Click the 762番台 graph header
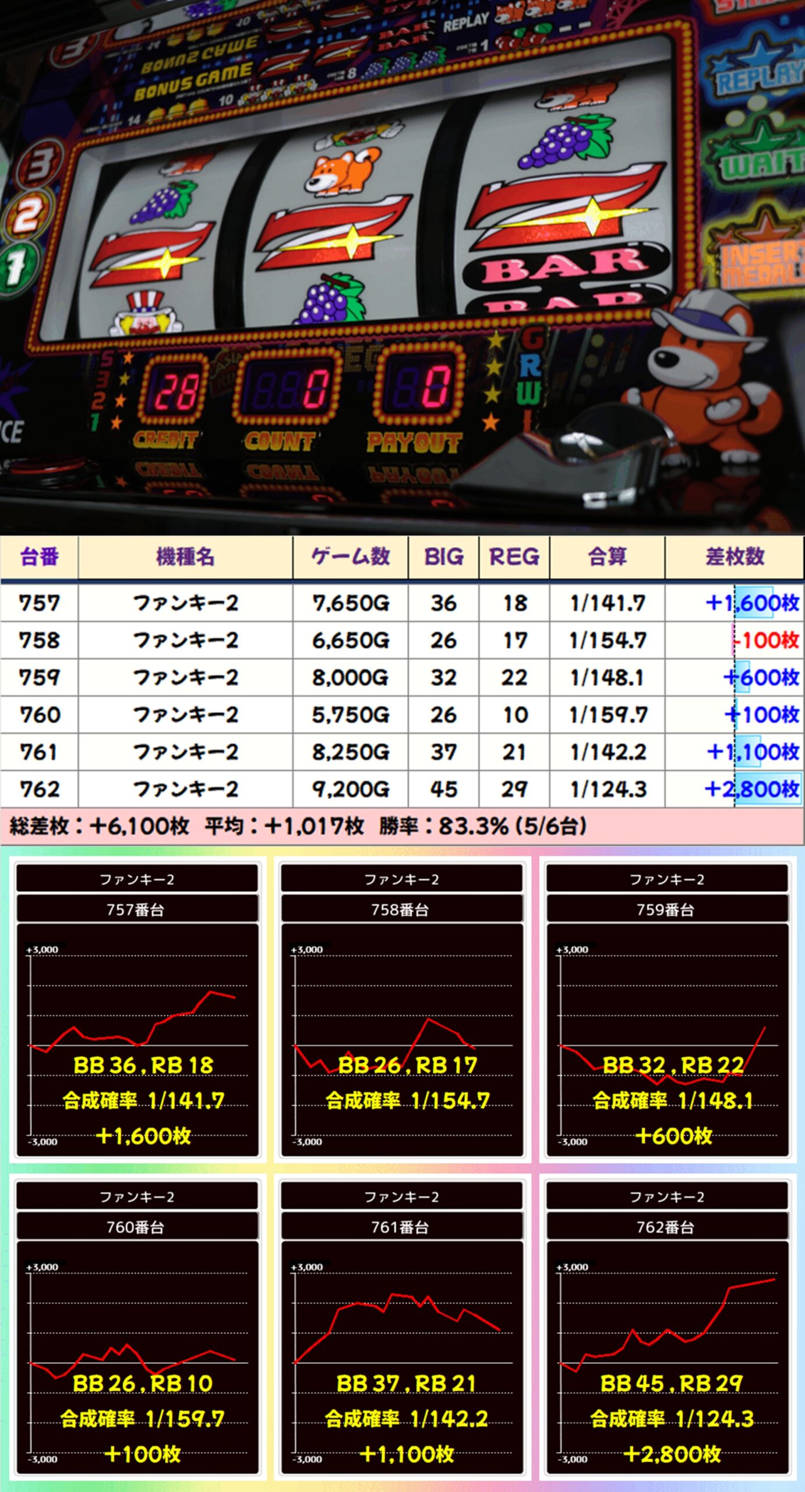Image resolution: width=805 pixels, height=1492 pixels. coord(666,1227)
